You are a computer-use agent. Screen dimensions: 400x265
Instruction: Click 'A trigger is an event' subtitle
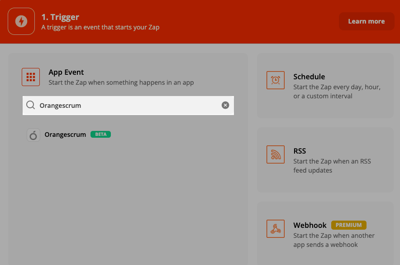tap(100, 27)
